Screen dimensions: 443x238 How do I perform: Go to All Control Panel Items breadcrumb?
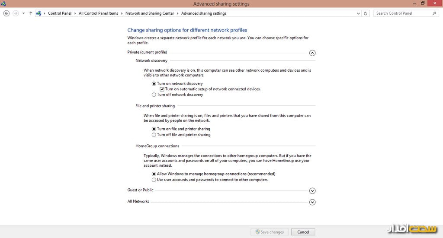click(x=98, y=13)
